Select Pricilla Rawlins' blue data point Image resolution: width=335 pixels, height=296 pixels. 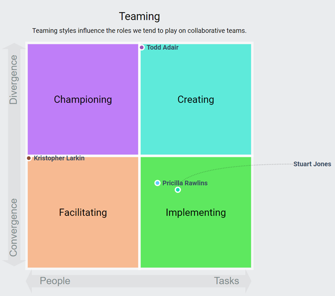click(157, 183)
